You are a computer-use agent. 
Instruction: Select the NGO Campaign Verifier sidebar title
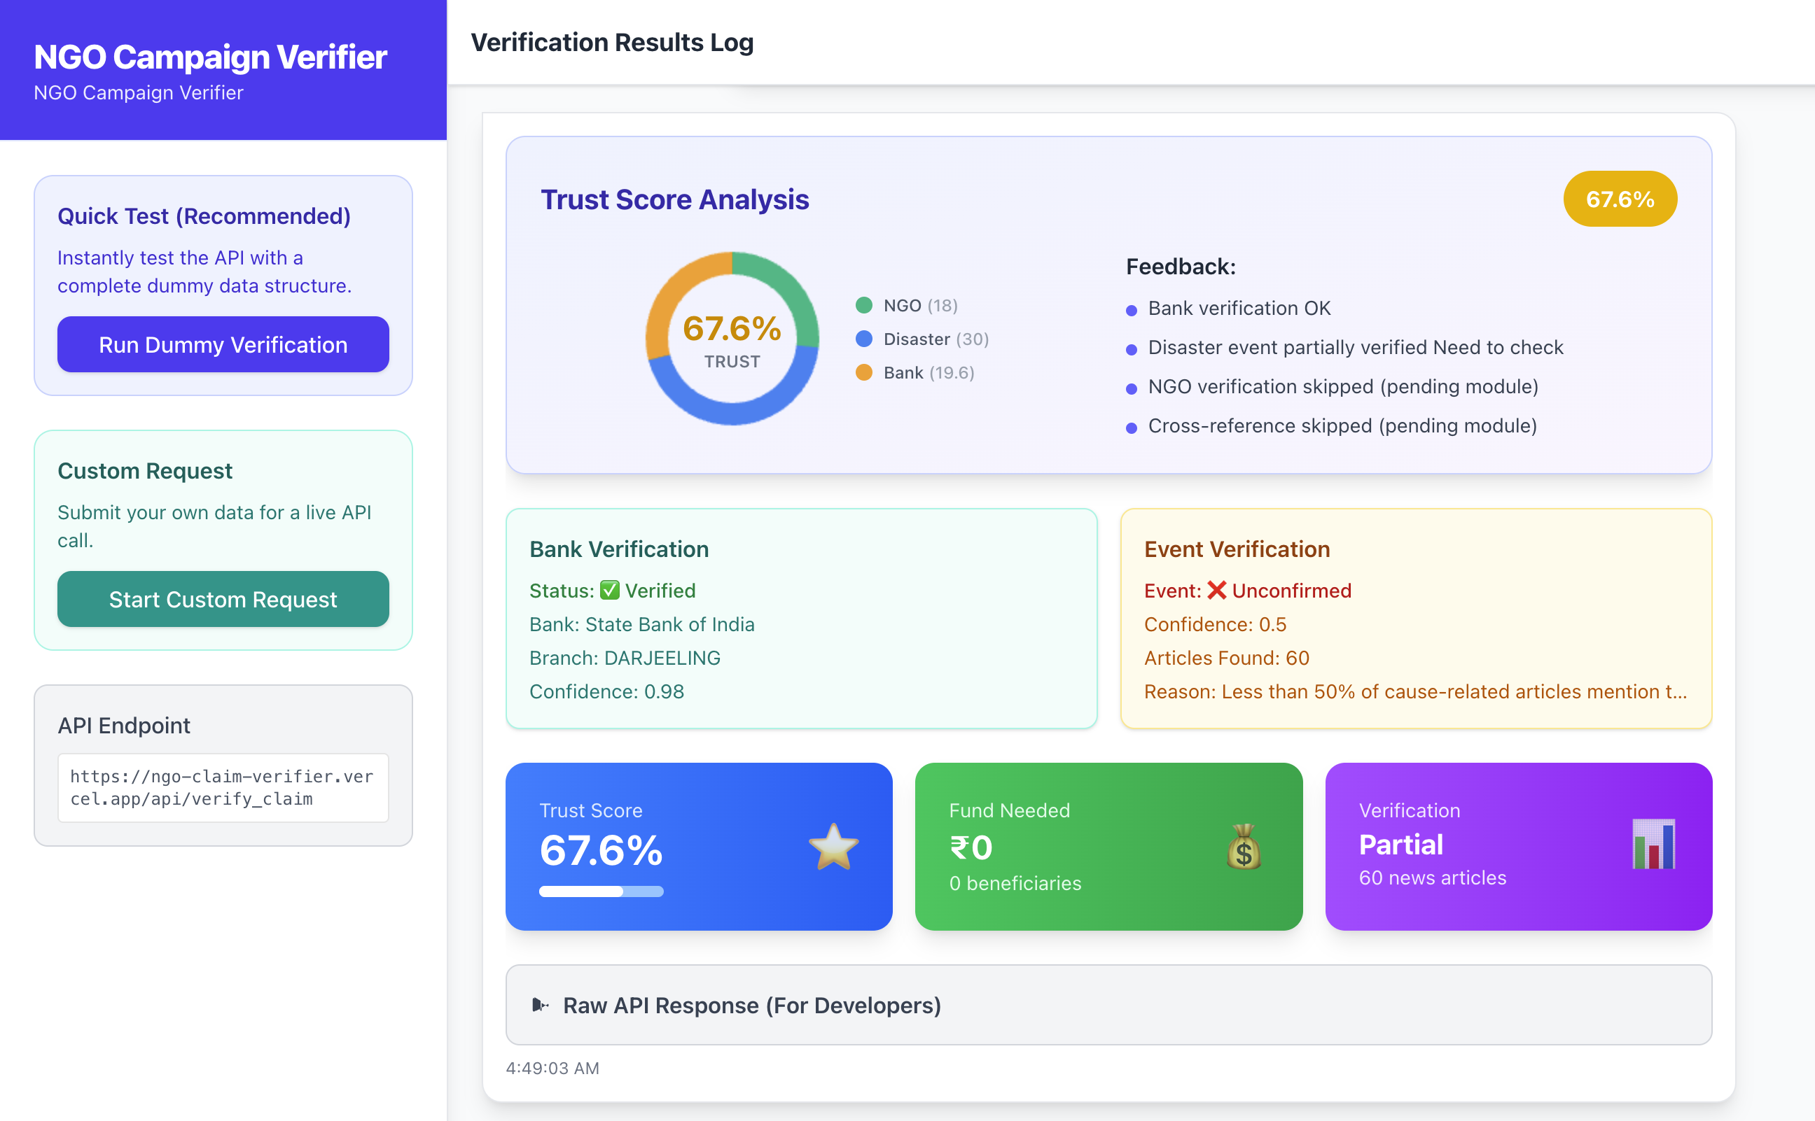tap(210, 57)
